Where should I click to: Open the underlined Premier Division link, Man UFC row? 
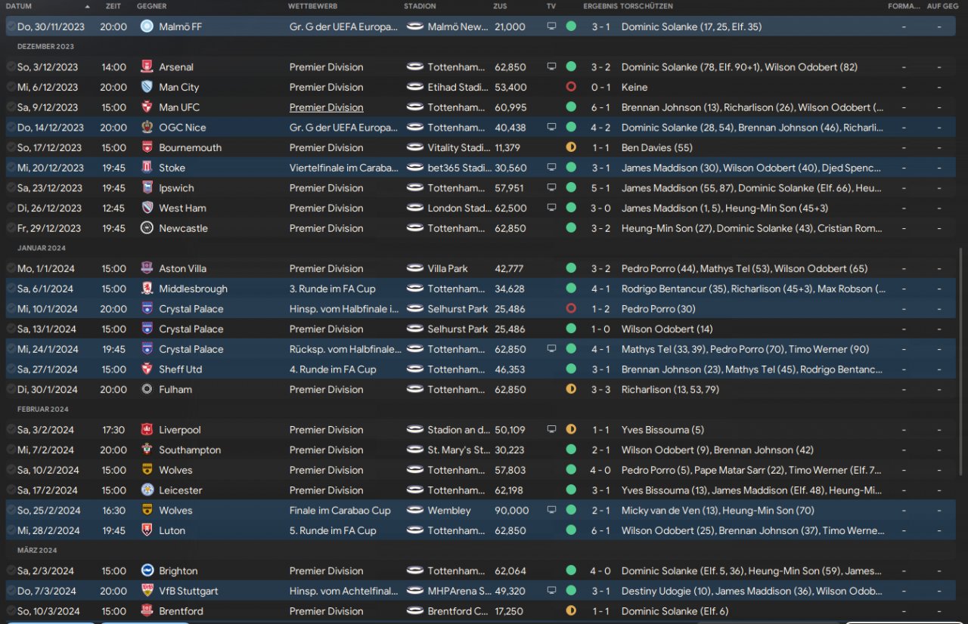(326, 107)
